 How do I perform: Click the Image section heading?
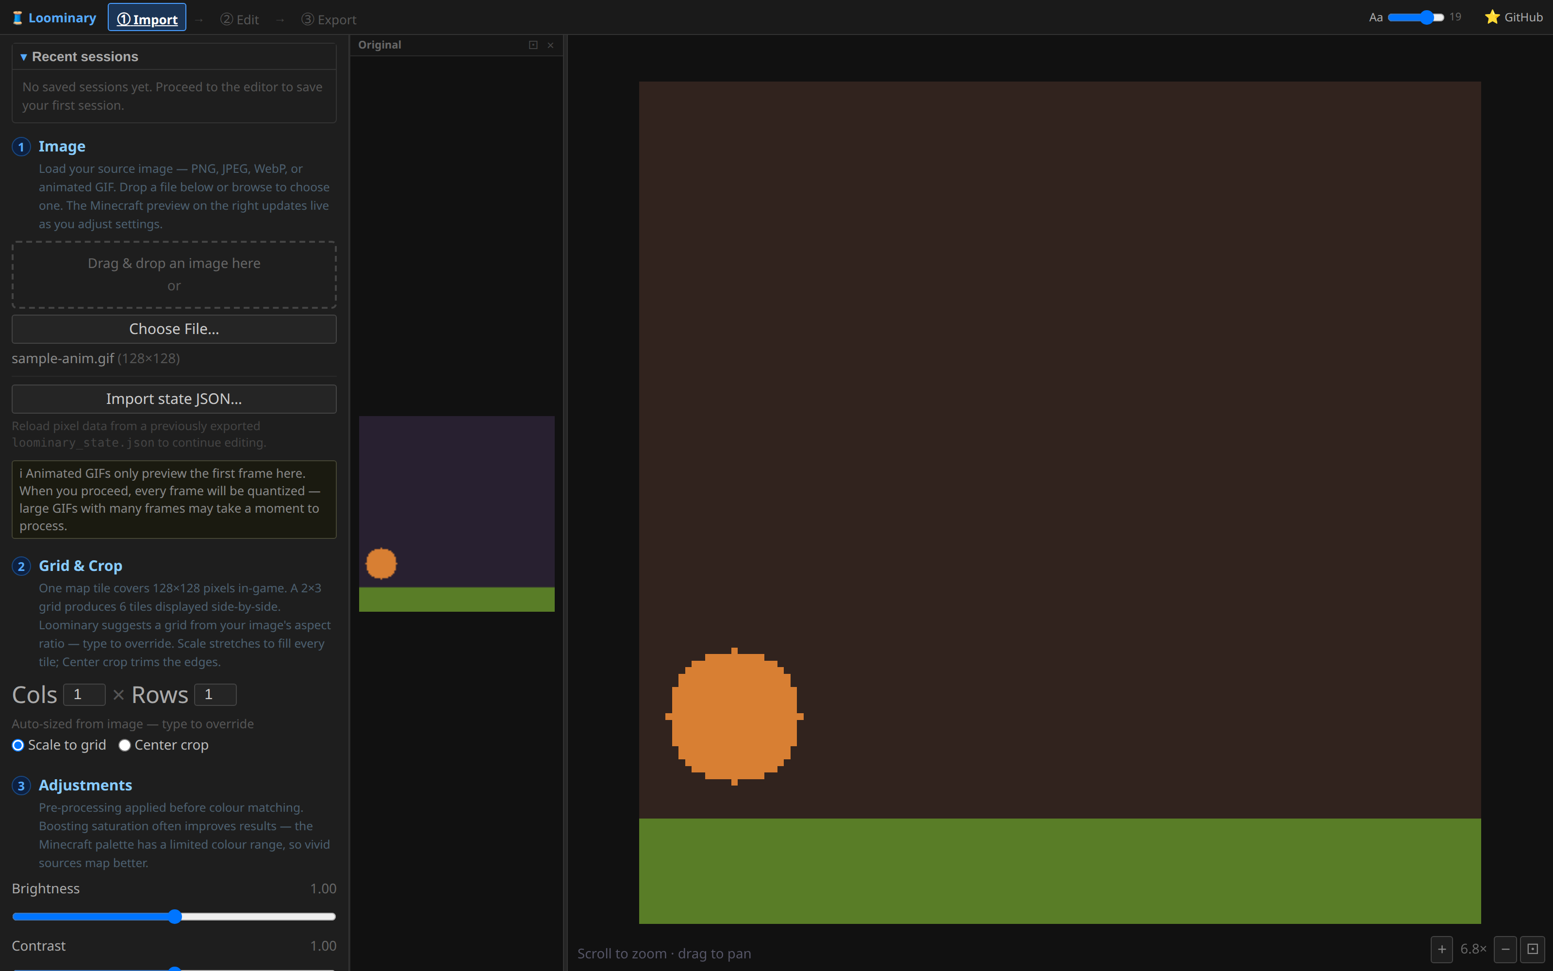click(x=62, y=147)
